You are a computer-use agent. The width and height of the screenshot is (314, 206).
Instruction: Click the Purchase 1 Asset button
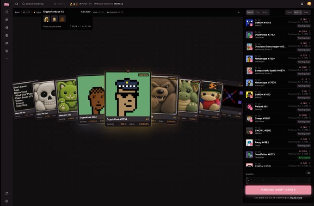[x=278, y=190]
